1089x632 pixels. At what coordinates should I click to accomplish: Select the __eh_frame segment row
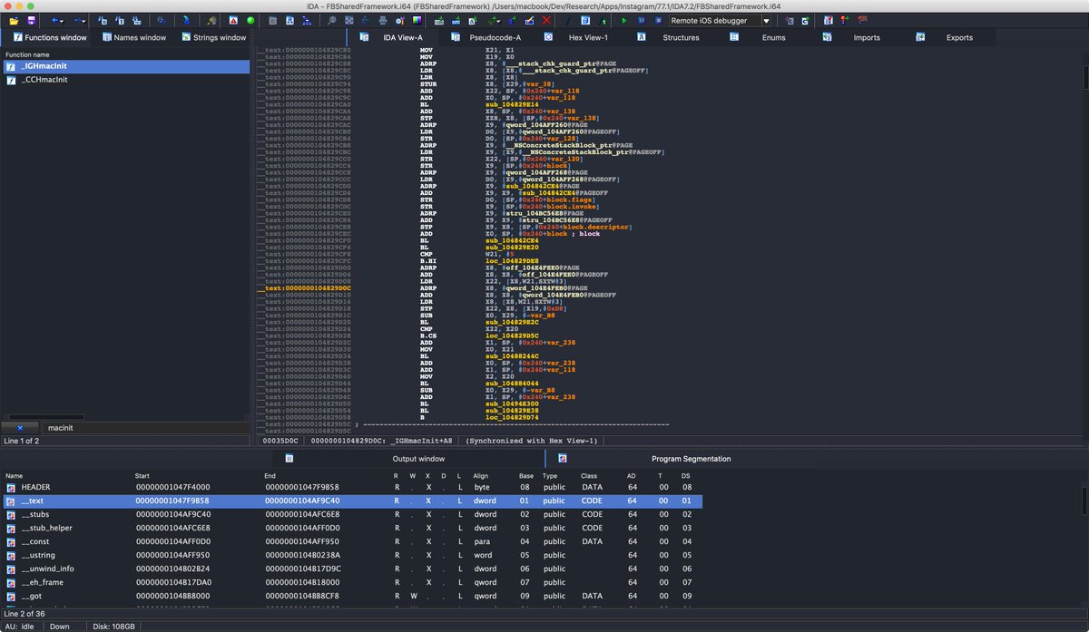click(x=352, y=582)
